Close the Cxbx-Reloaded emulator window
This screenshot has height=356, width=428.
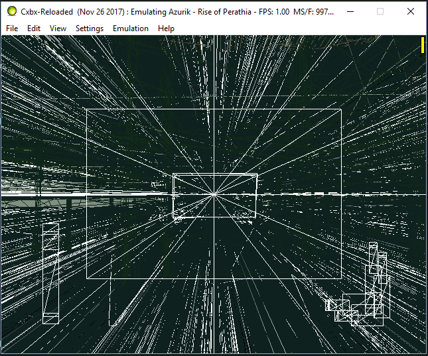[411, 11]
